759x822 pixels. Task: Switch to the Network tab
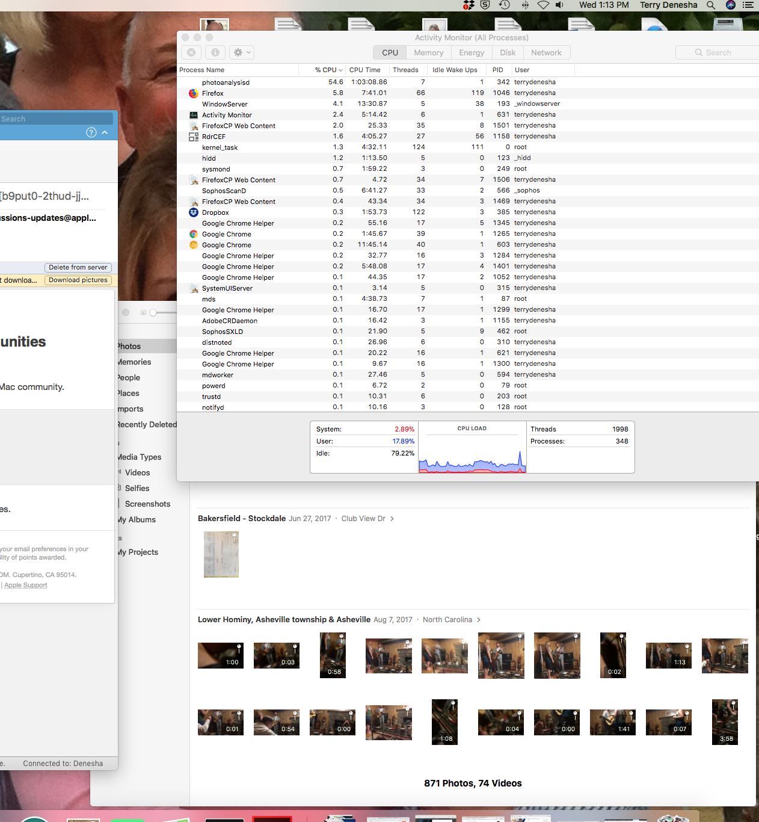545,52
